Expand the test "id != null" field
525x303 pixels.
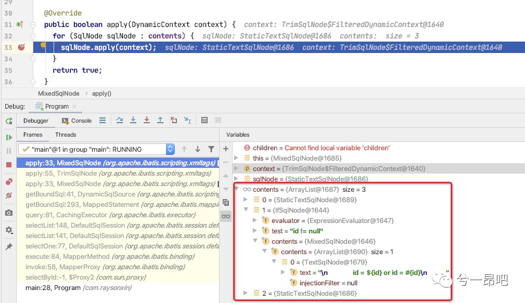click(255, 231)
